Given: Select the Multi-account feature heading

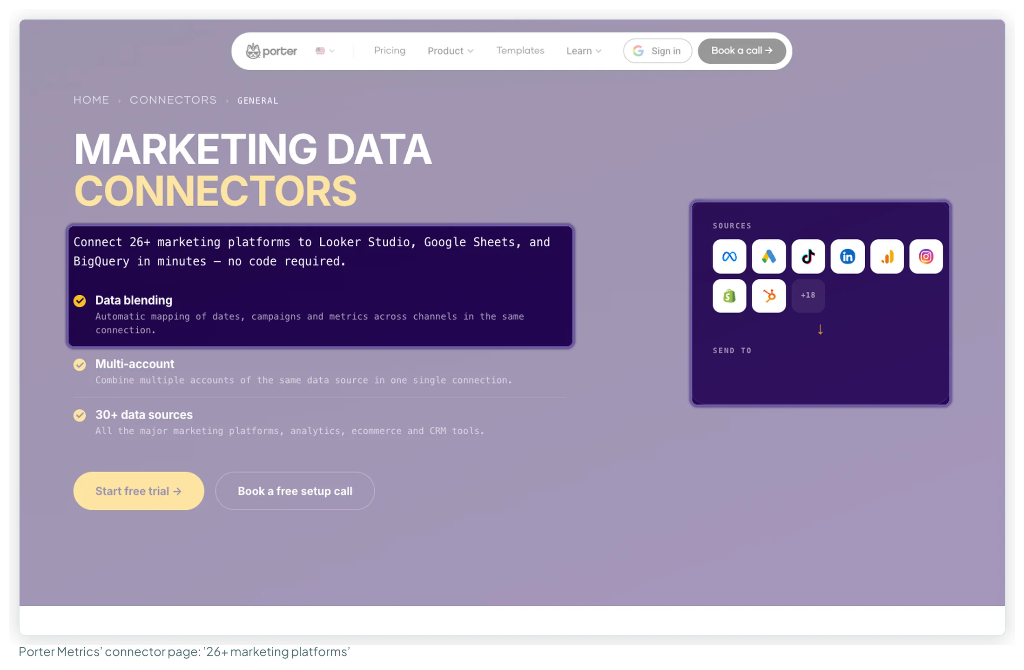Looking at the screenshot, I should pyautogui.click(x=135, y=364).
